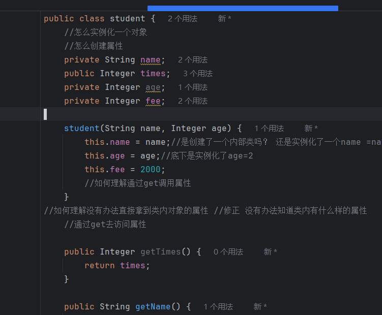
Task: Click times in the return statement
Action: pos(133,266)
